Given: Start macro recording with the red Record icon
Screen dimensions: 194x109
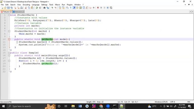Looking at the screenshot, I should (x=98, y=8).
